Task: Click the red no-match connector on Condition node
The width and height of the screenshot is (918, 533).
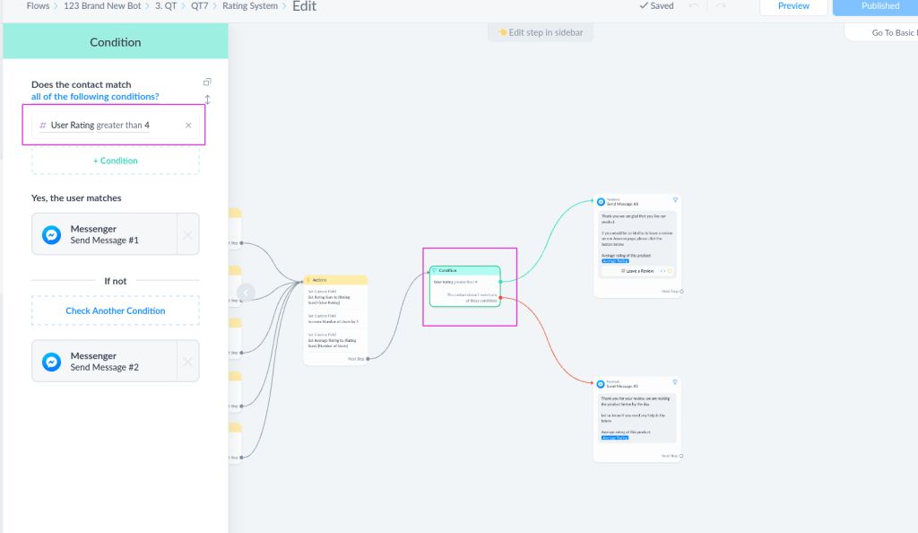Action: 500,298
